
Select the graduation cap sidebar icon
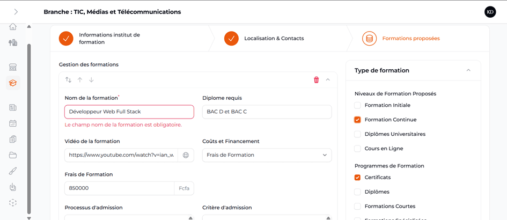point(13,83)
